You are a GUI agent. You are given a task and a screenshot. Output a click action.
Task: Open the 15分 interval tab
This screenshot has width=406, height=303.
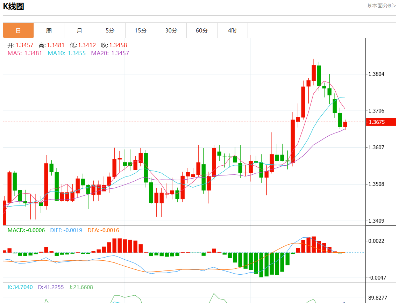tap(141, 30)
